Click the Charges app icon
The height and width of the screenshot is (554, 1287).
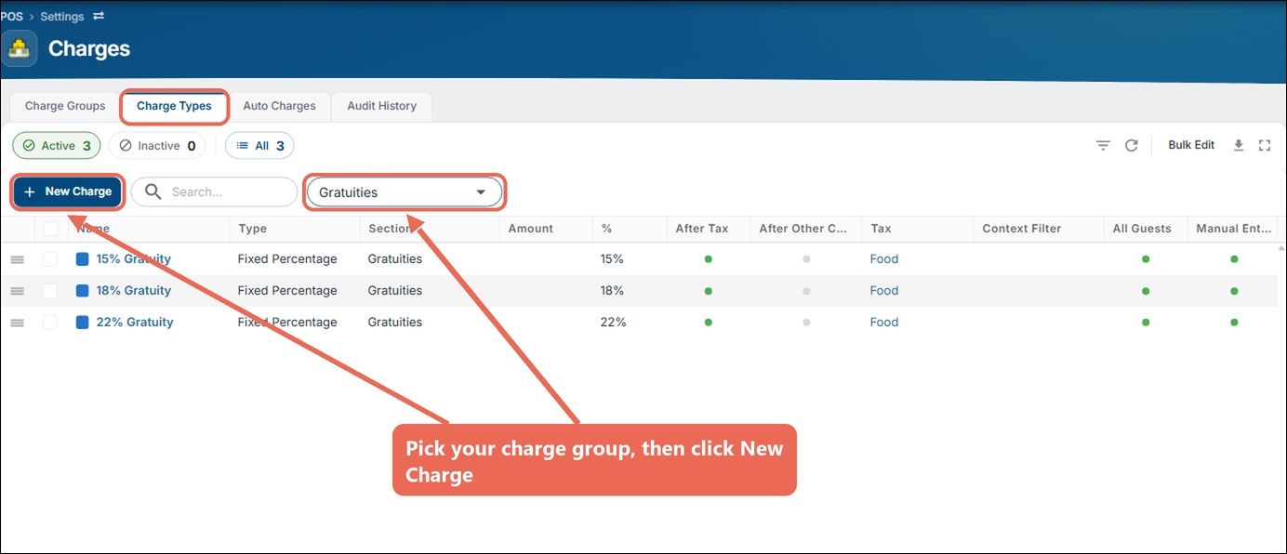20,48
